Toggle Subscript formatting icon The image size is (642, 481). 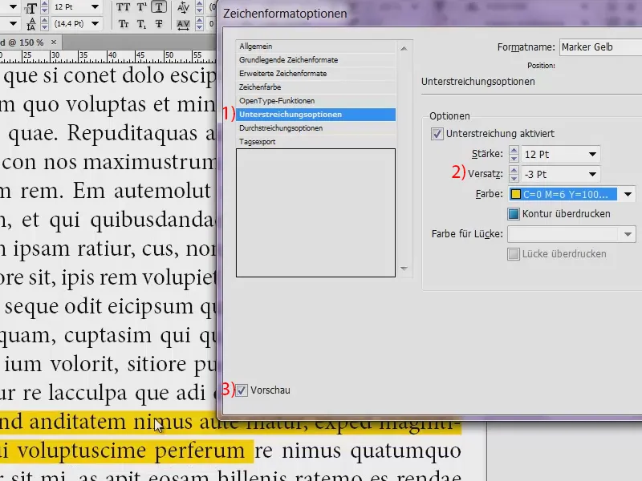point(141,24)
